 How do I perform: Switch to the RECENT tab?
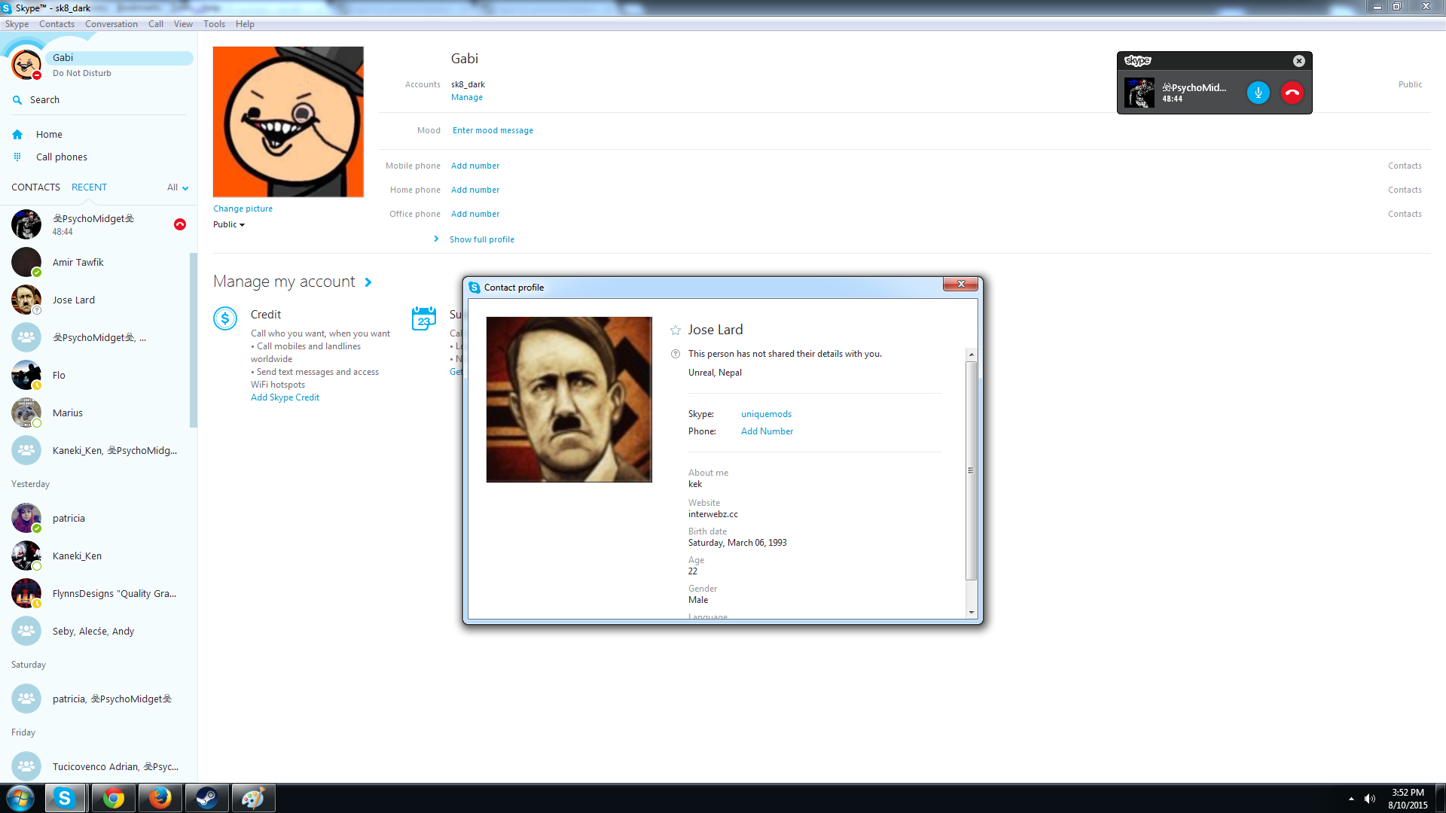(x=89, y=187)
